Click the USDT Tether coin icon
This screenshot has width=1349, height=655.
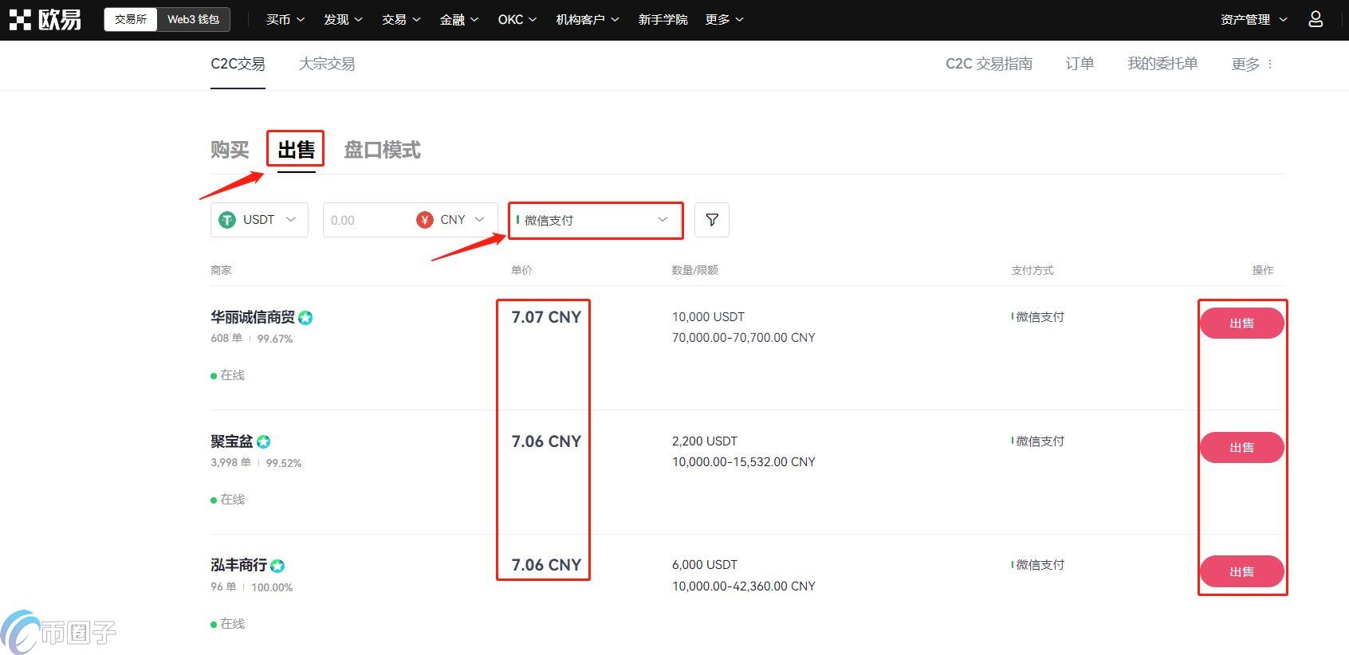coord(227,220)
